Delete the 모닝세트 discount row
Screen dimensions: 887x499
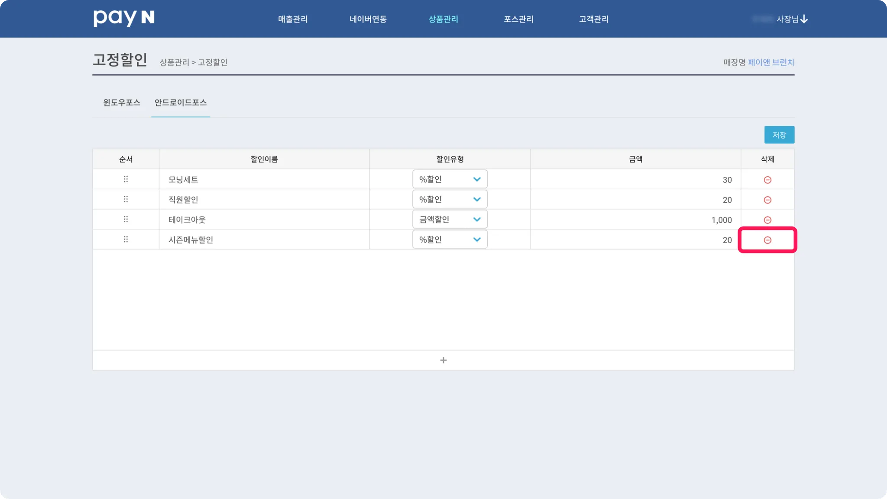click(x=767, y=180)
